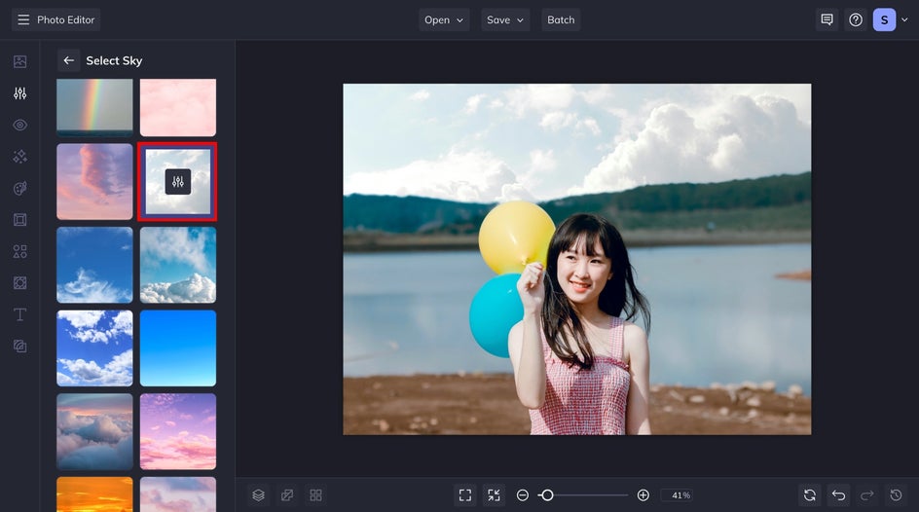Expand the account menu chevron
The height and width of the screenshot is (512, 919).
(904, 19)
